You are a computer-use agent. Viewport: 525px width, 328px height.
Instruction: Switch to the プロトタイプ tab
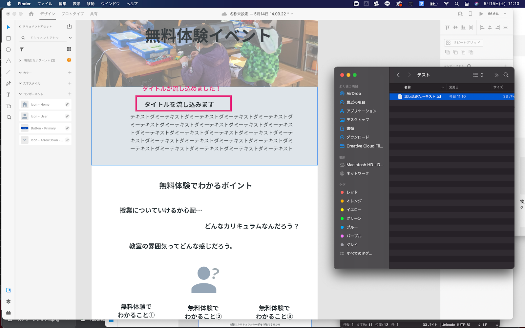click(73, 14)
